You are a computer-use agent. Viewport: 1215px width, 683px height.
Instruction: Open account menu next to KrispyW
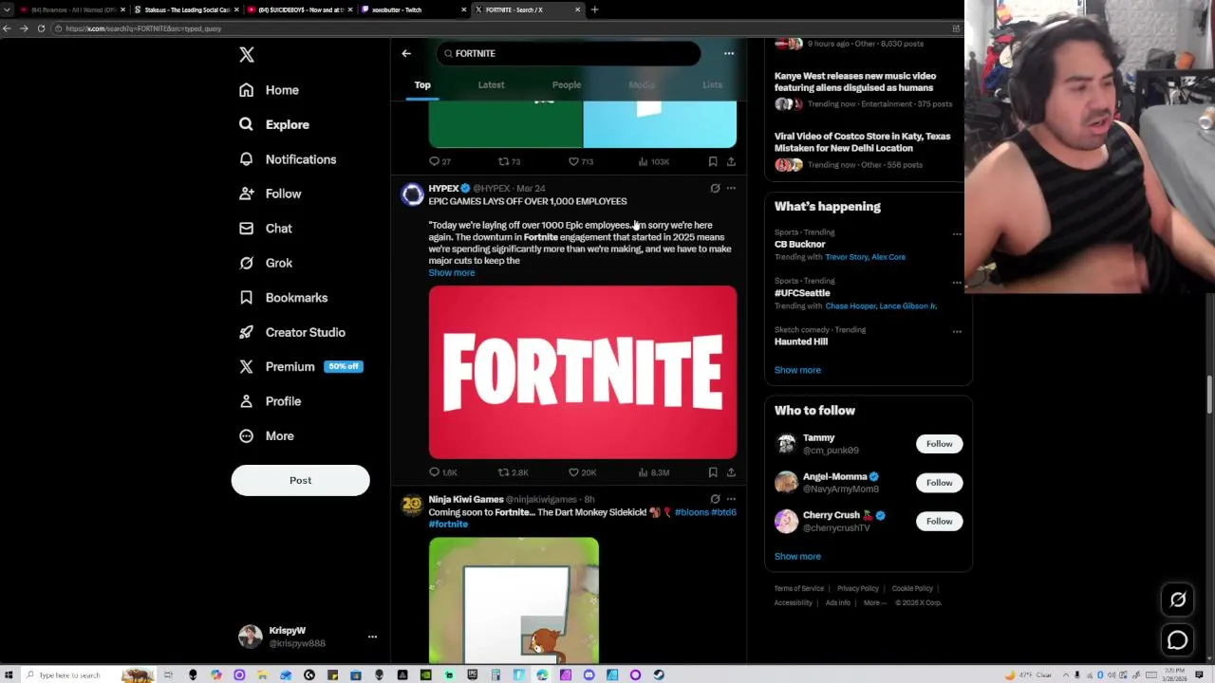tap(372, 637)
